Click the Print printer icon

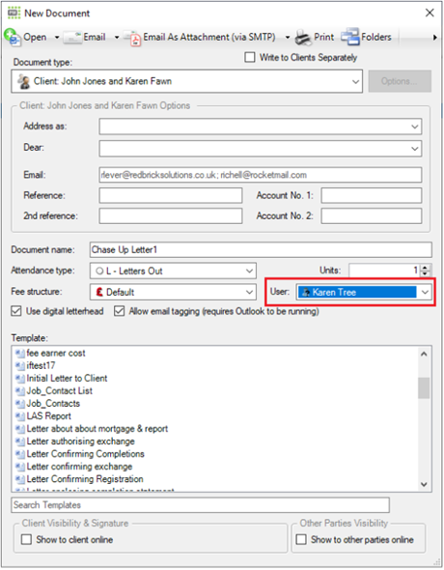[x=303, y=38]
